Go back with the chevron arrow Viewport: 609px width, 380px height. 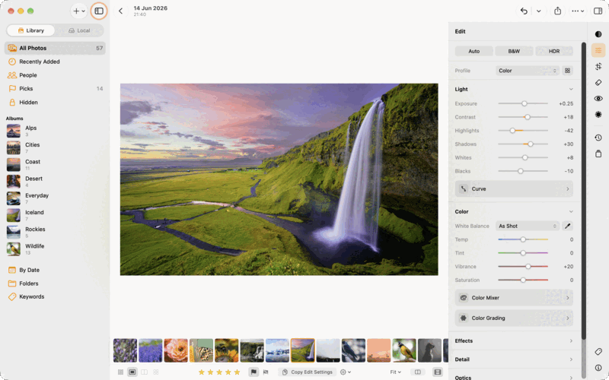click(121, 11)
